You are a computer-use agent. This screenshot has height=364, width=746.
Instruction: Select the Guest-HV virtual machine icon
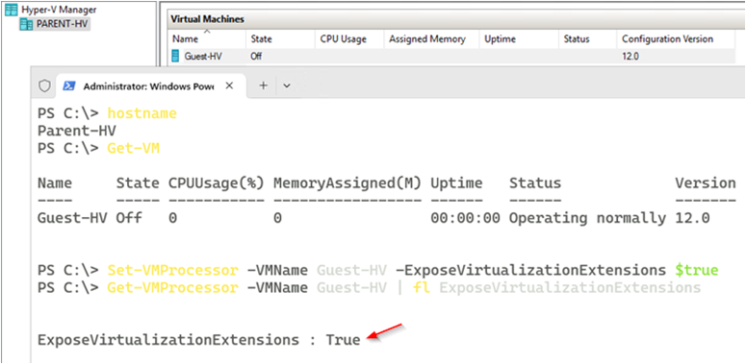(x=176, y=57)
